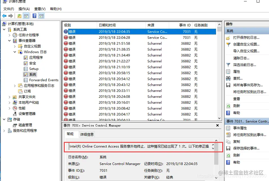Image resolution: width=269 pixels, height=181 pixels.
Task: Sort by the 任务类别 column header
Action: point(204,25)
